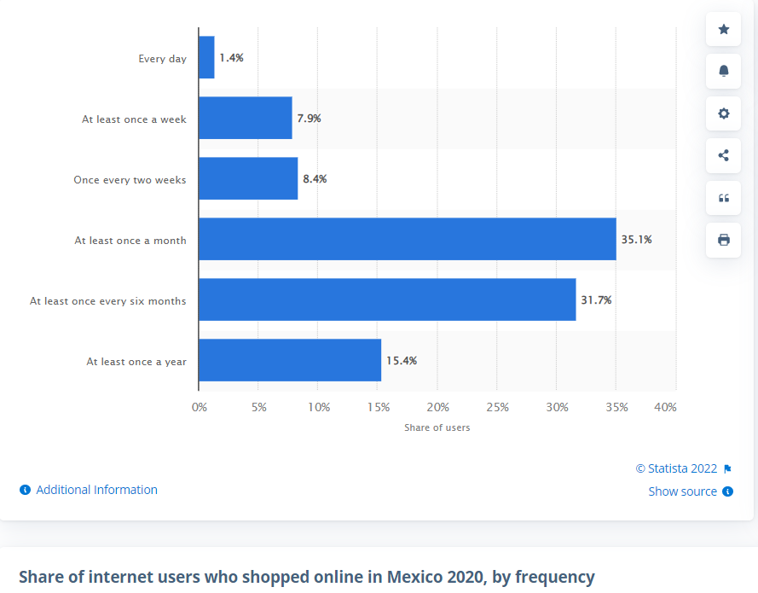
Task: Click the share chart icon
Action: [724, 155]
